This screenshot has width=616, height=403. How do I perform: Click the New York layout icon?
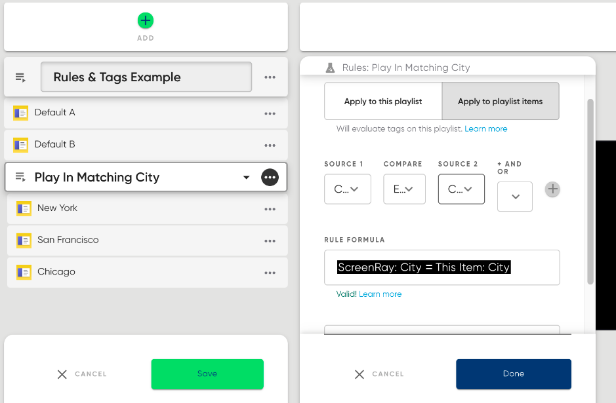24,209
